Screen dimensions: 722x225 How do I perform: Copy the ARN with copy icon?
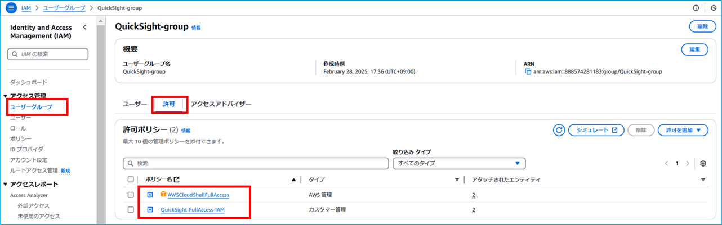pyautogui.click(x=528, y=72)
